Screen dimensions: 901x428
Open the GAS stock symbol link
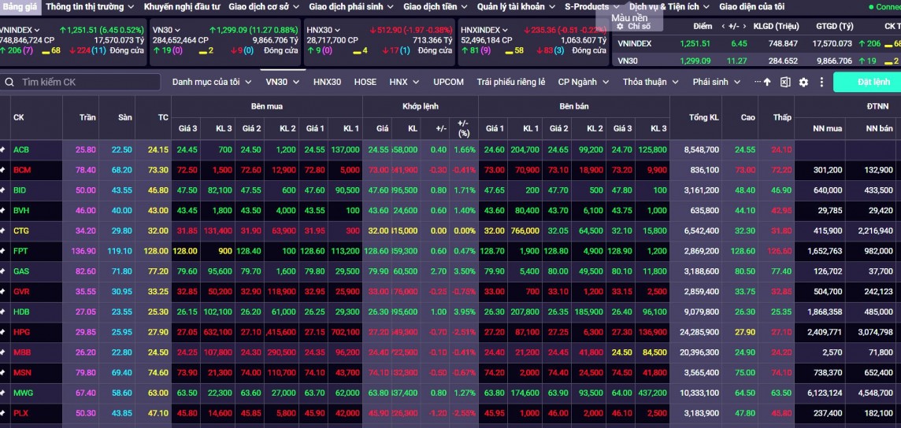coord(21,271)
